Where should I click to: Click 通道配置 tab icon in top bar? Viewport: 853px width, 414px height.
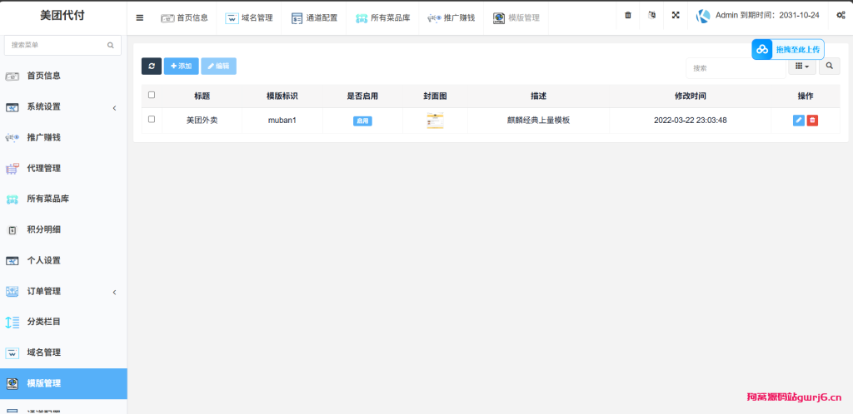point(297,18)
